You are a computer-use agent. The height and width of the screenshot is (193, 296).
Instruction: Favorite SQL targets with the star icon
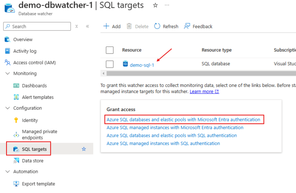pyautogui.click(x=84, y=149)
